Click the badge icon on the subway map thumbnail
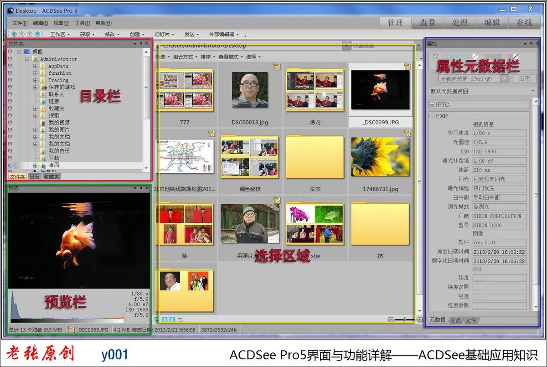Image resolution: width=547 pixels, height=367 pixels. tap(211, 134)
